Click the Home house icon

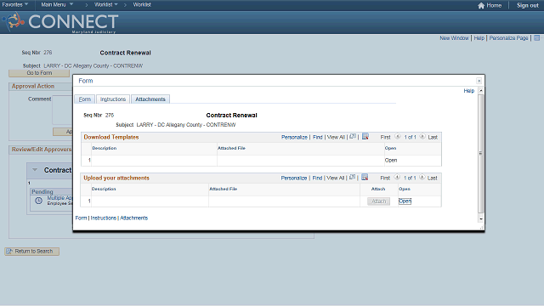pyautogui.click(x=481, y=6)
